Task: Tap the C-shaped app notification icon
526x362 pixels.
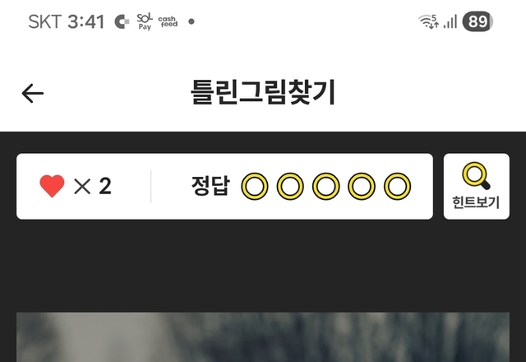Action: pos(122,22)
